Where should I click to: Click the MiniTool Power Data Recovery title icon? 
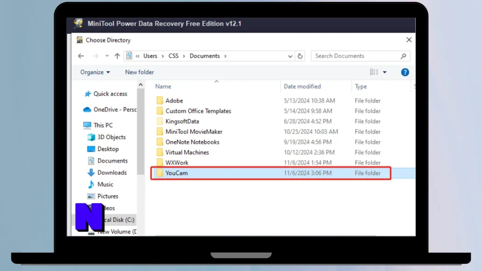(79, 24)
